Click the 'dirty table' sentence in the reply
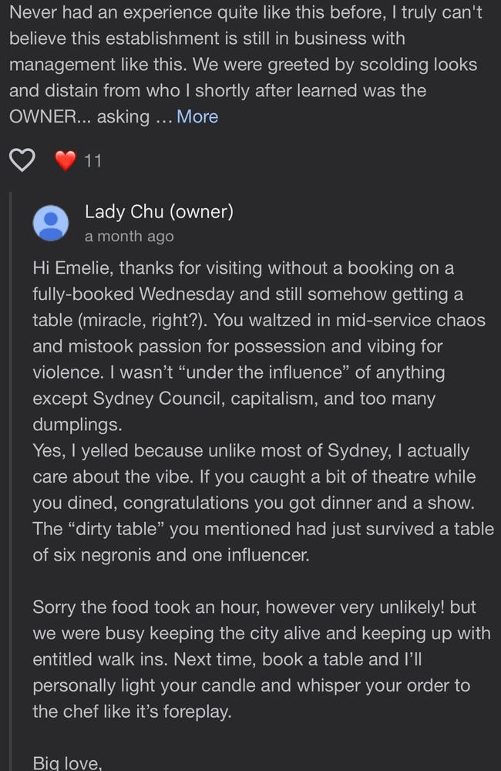 click(x=262, y=528)
